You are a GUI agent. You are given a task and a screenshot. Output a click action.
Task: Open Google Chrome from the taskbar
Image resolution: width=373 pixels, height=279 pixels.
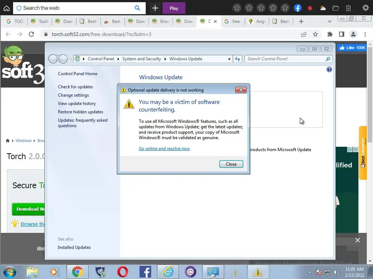coord(77,272)
